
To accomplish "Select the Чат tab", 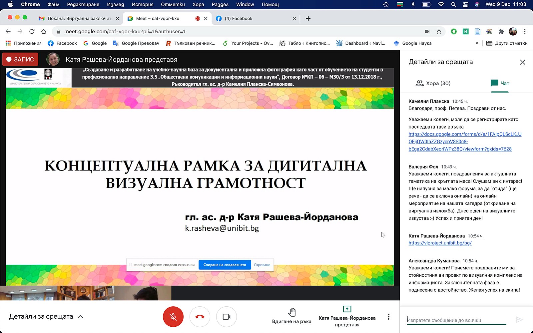I will click(x=500, y=83).
